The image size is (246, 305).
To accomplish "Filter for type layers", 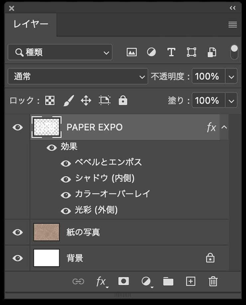I will [171, 52].
